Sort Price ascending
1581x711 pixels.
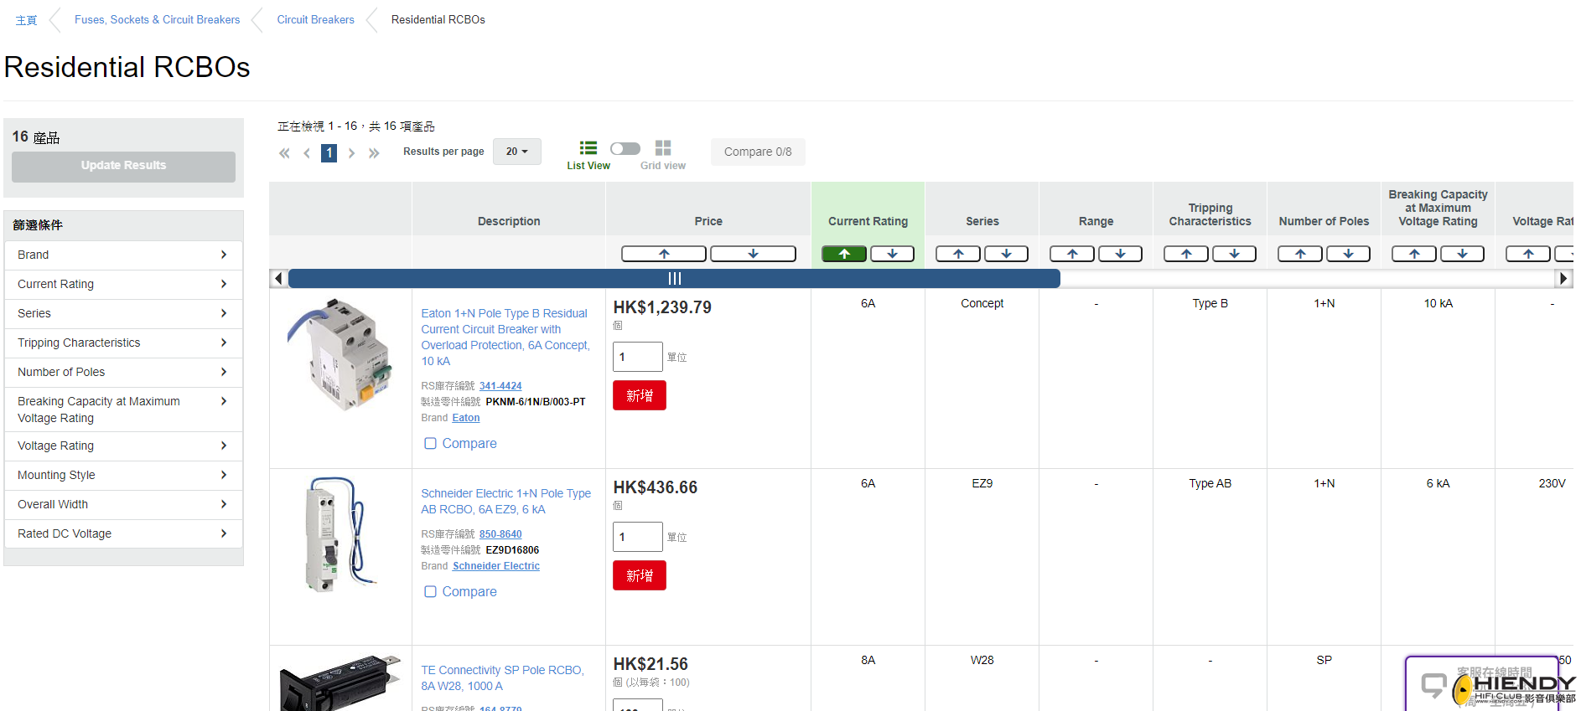664,254
